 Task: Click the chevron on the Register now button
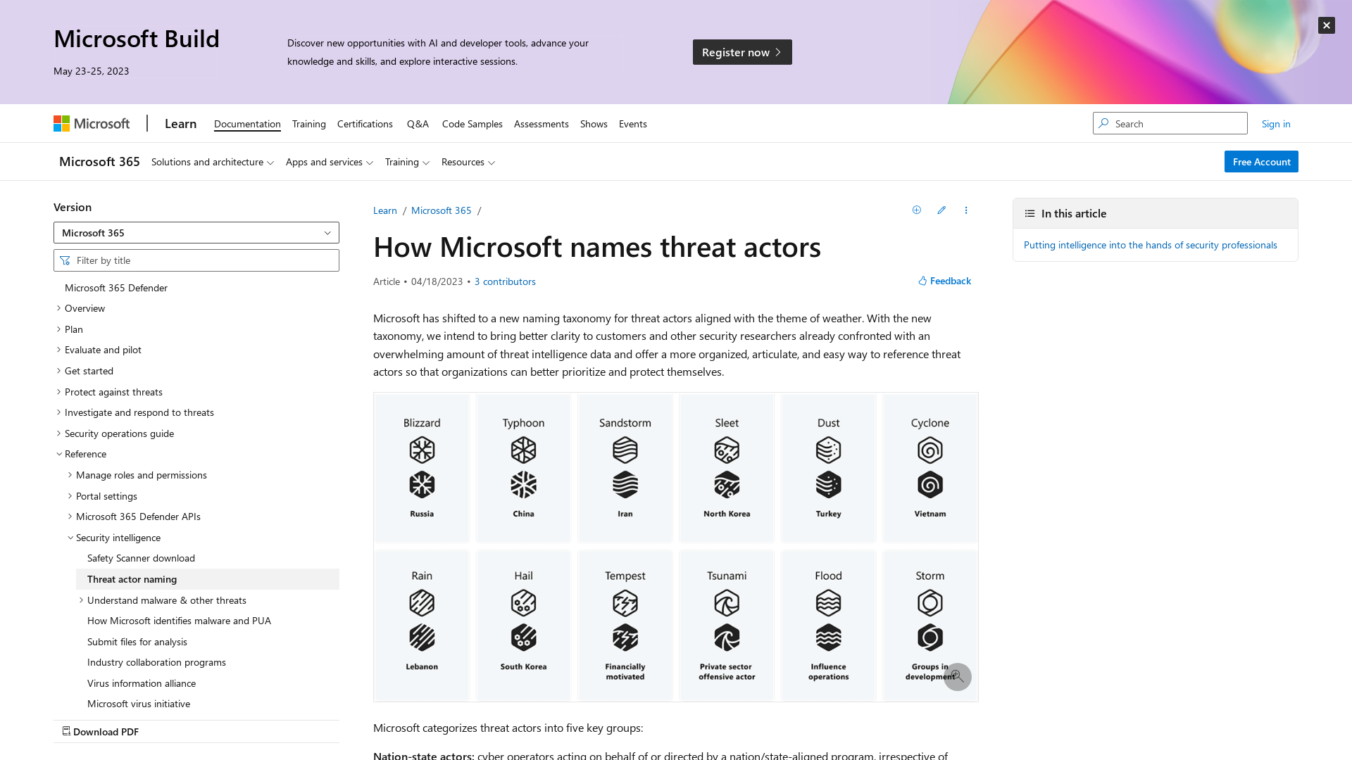click(x=778, y=52)
